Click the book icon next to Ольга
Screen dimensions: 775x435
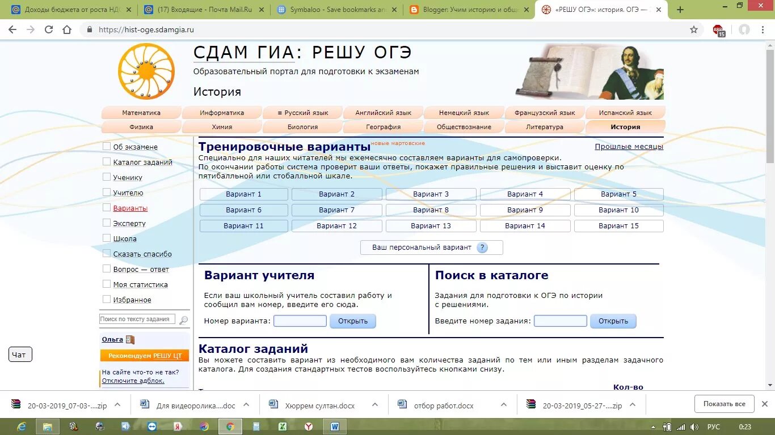[130, 340]
